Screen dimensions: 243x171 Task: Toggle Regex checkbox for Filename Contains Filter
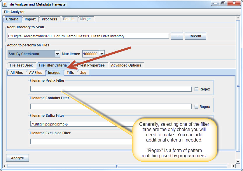click(197, 107)
